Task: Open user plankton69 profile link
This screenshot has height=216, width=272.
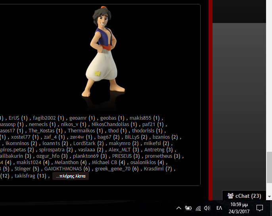Action: [x=86, y=156]
